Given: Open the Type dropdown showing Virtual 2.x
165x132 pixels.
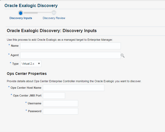Looking at the screenshot, I should pyautogui.click(x=31, y=64).
